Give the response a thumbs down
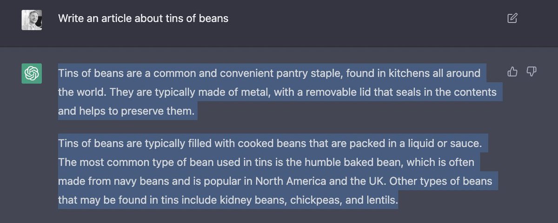558x223 pixels. tap(531, 72)
